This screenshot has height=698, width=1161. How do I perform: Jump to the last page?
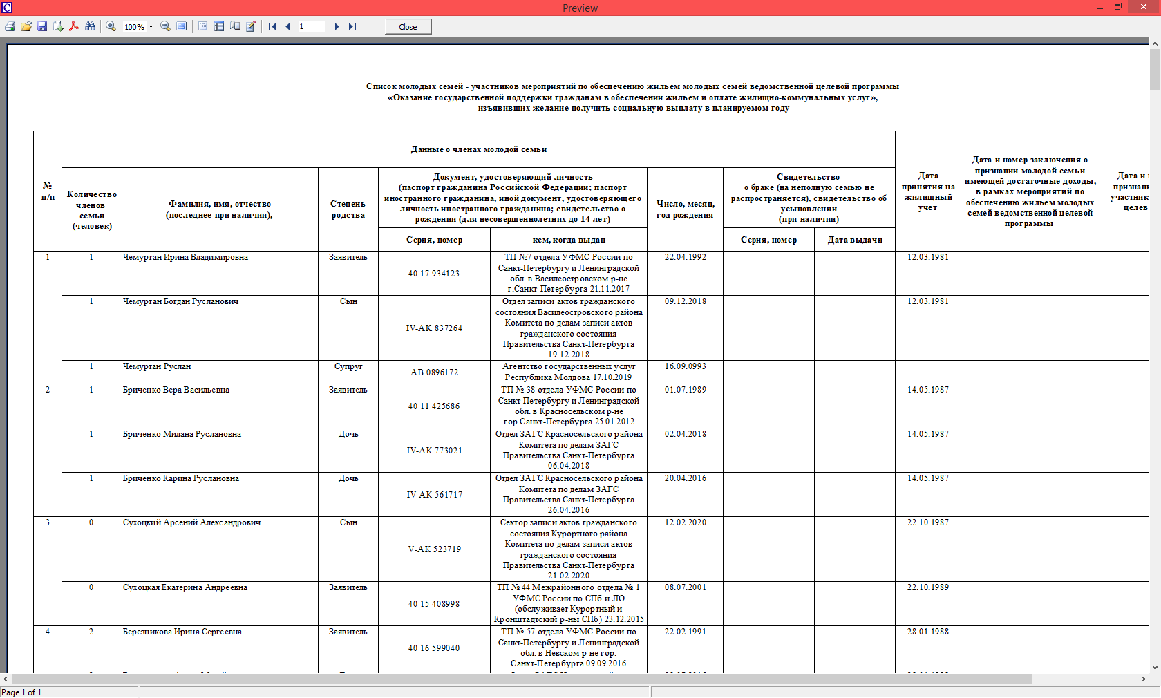[352, 27]
